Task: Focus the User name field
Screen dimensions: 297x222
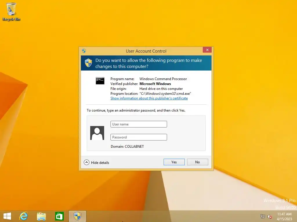Action: pos(139,124)
